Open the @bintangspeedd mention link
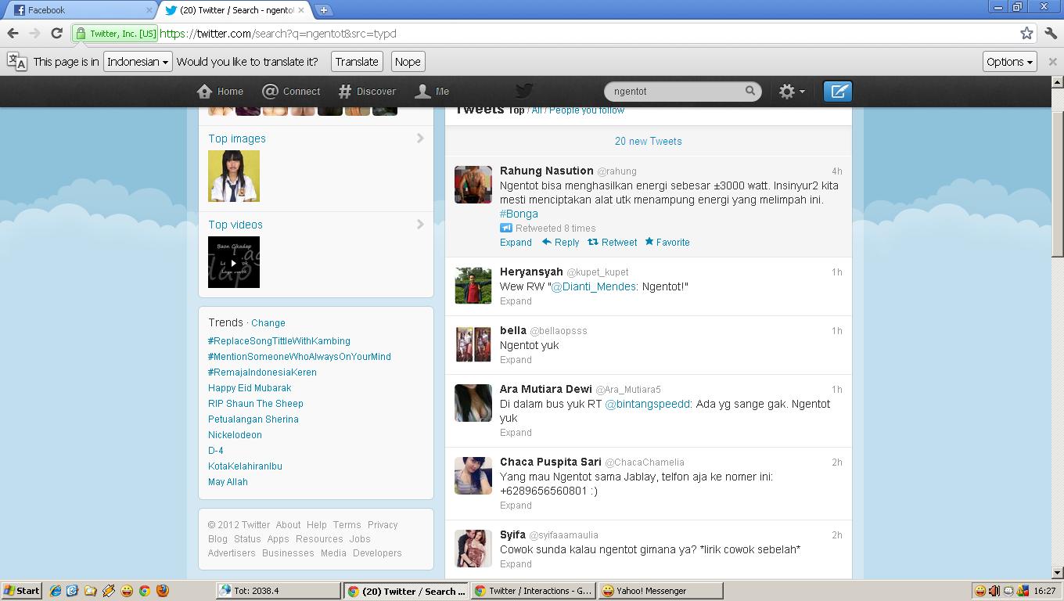1064x601 pixels. [x=647, y=404]
